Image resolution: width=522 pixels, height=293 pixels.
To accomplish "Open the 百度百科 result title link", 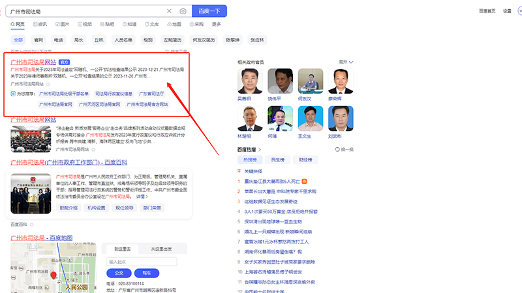I will coord(69,162).
